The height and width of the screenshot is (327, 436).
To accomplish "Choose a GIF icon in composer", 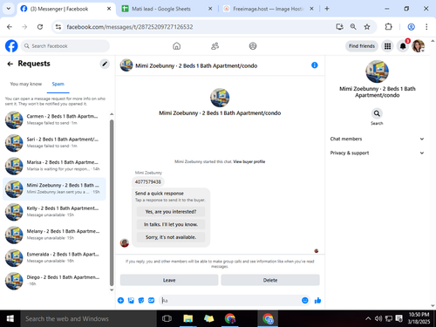I will (x=152, y=300).
